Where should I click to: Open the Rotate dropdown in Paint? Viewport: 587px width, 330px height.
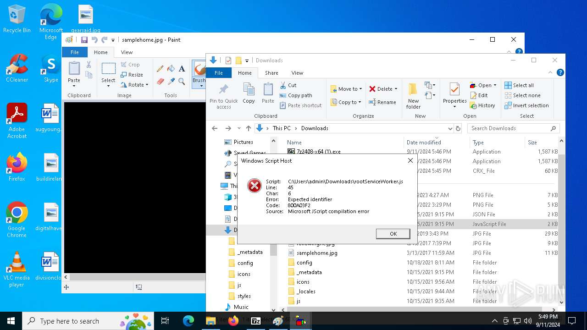(x=134, y=85)
